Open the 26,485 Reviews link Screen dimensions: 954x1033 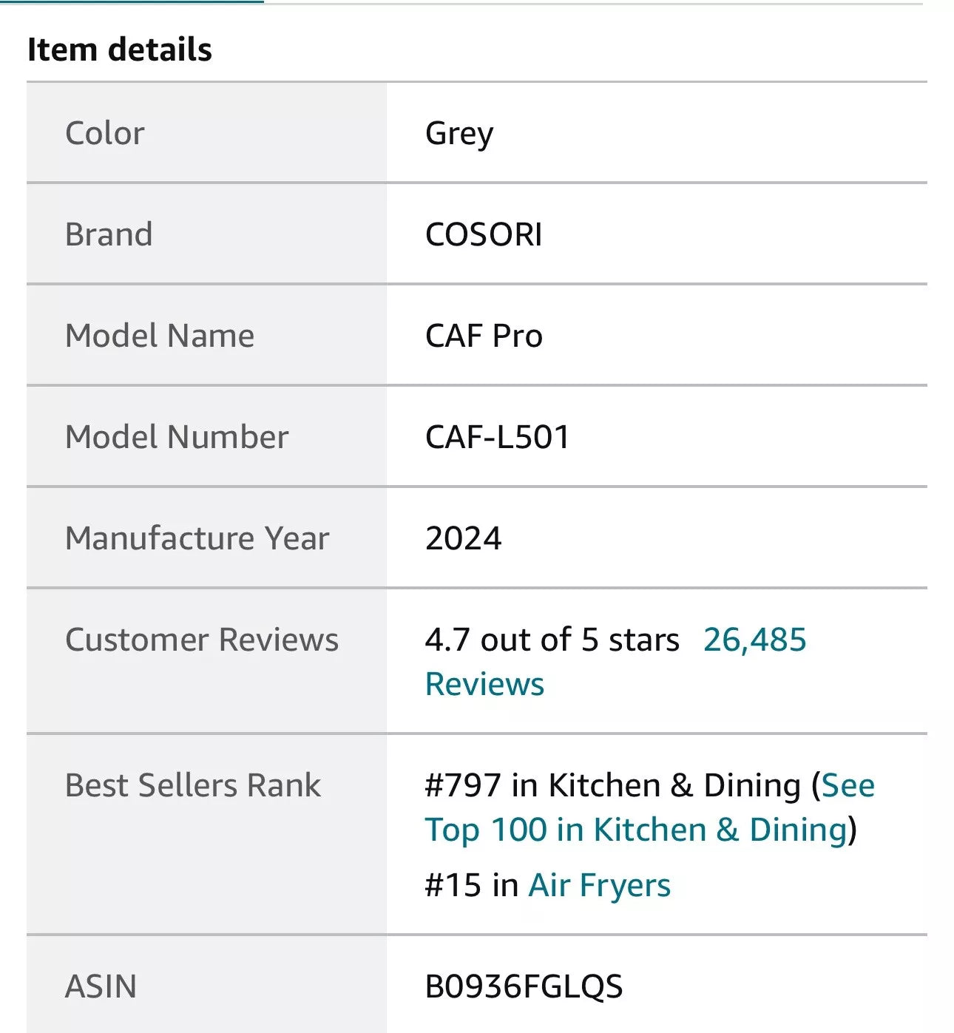(x=754, y=640)
